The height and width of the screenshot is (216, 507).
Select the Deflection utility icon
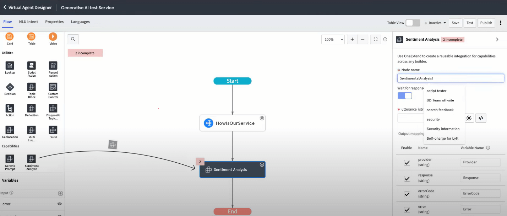32,108
